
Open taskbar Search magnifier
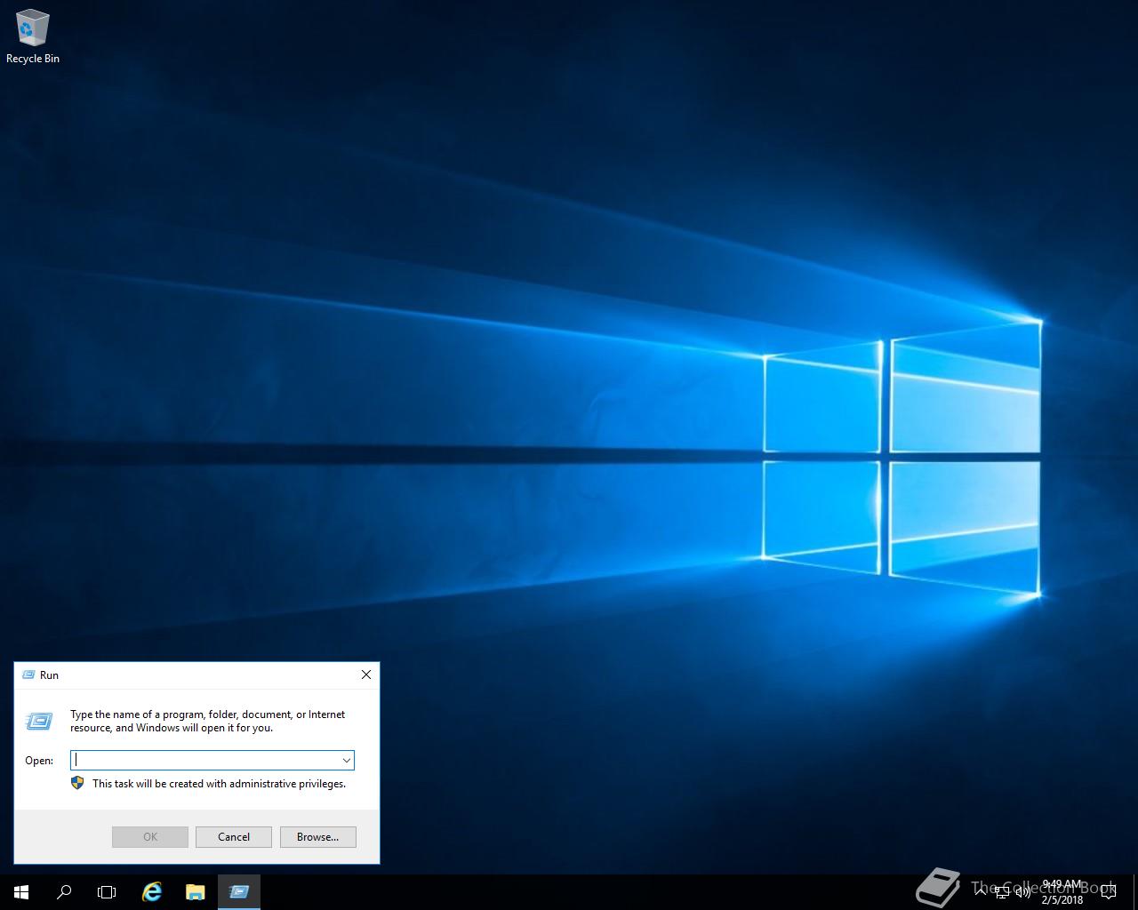pos(64,891)
